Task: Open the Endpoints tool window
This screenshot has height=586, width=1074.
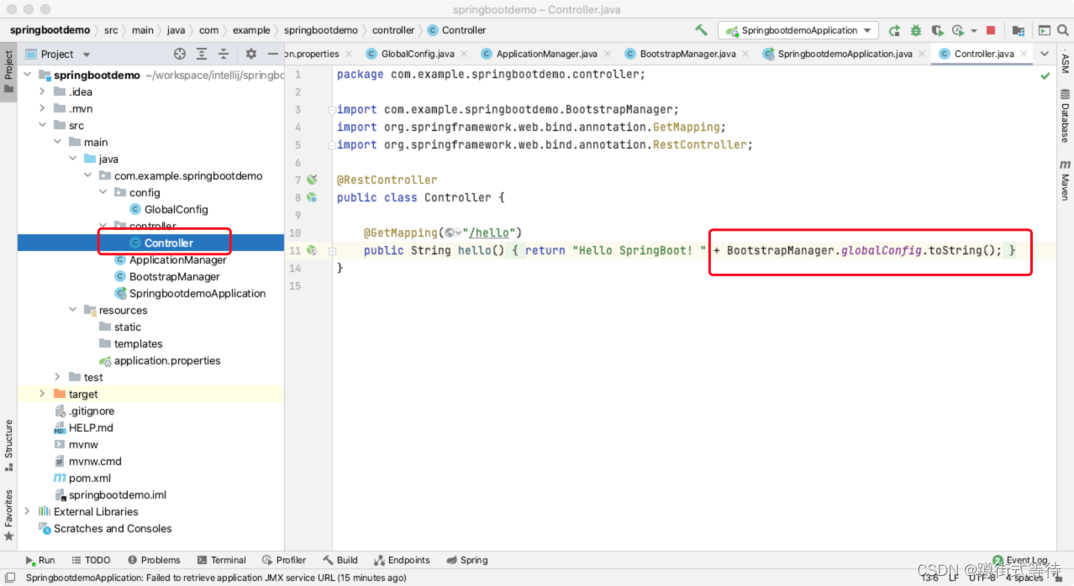Action: [402, 560]
